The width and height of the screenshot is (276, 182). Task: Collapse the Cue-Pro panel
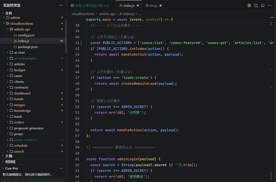[3, 168]
